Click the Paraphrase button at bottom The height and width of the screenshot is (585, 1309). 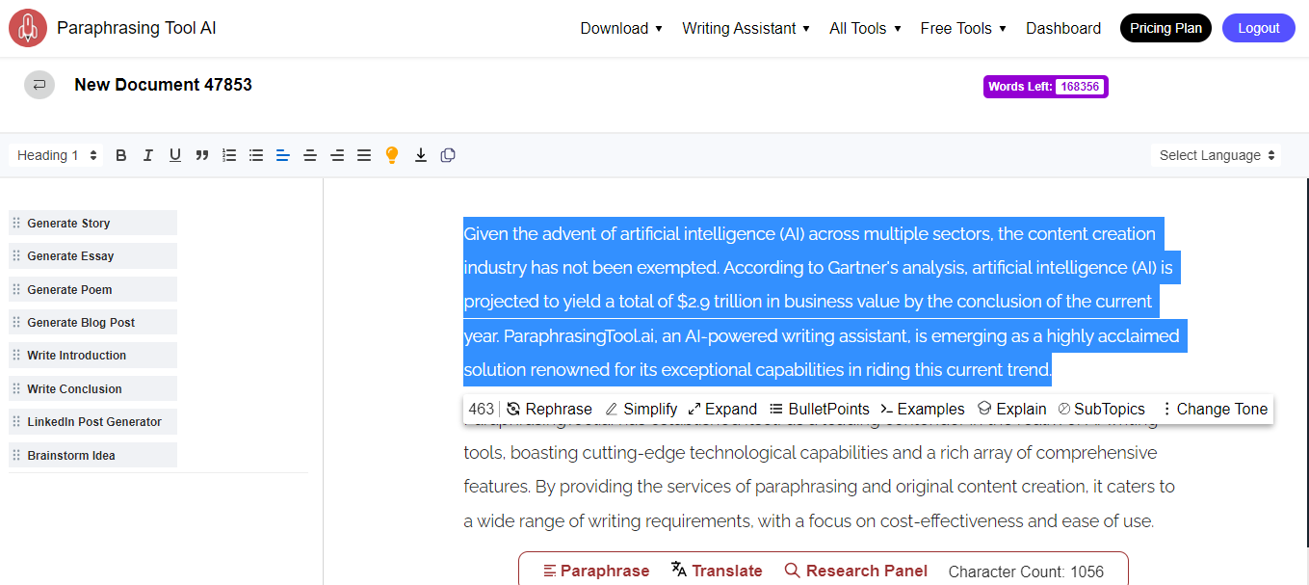(x=596, y=571)
